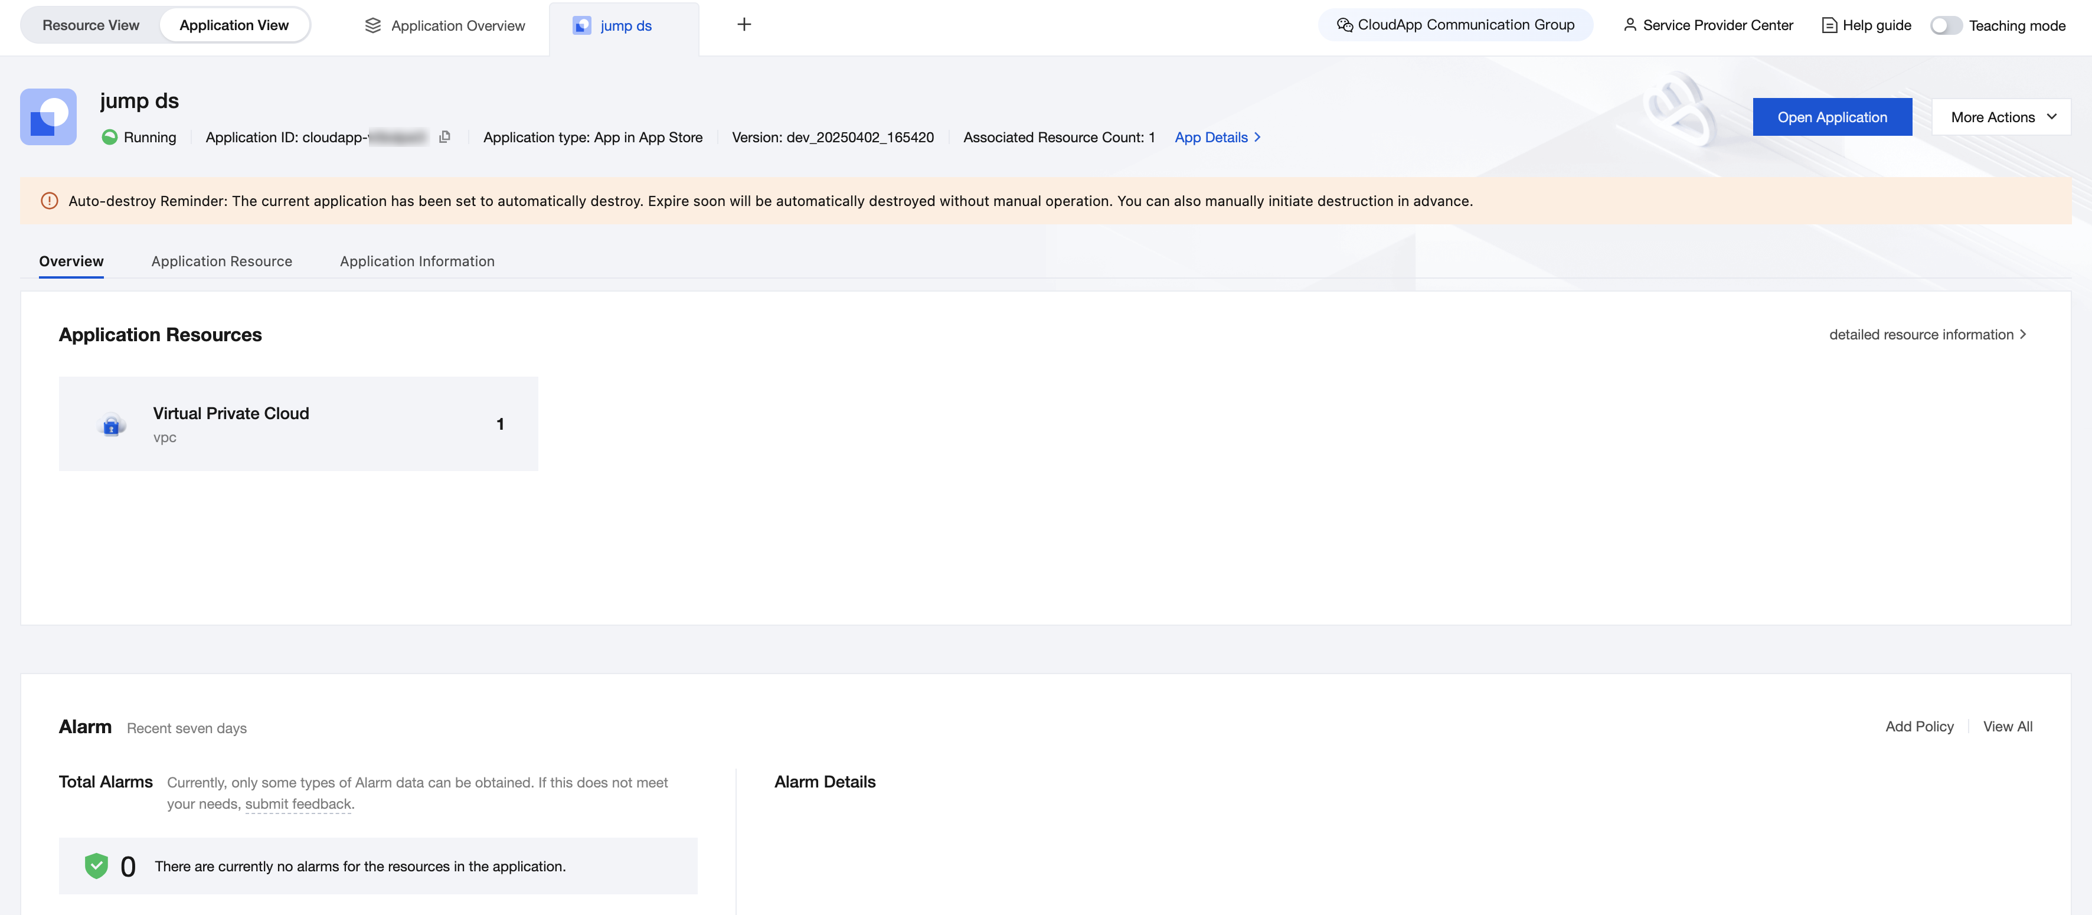This screenshot has width=2092, height=915.
Task: Expand detailed resource information
Action: click(1927, 335)
